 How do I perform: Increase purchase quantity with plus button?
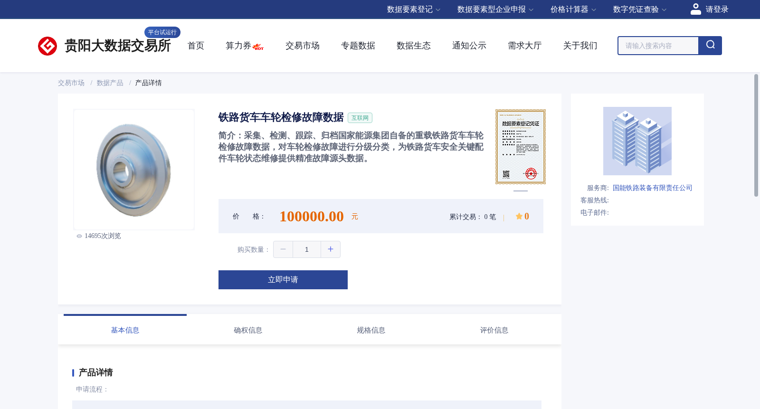[x=331, y=249]
